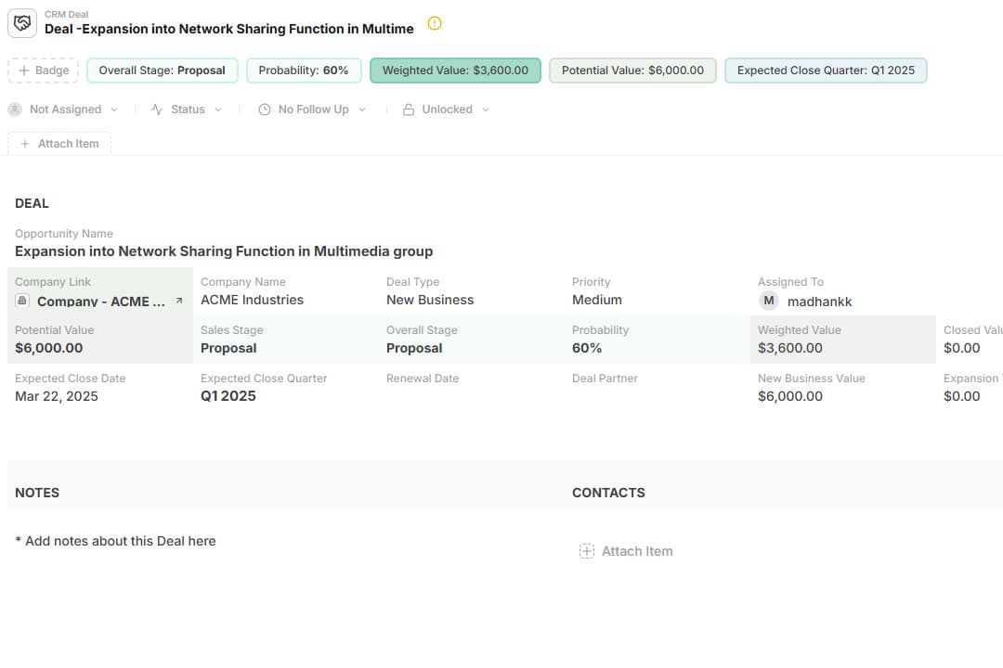
Task: Click the plus icon in top Attach Item
Action: [x=25, y=144]
